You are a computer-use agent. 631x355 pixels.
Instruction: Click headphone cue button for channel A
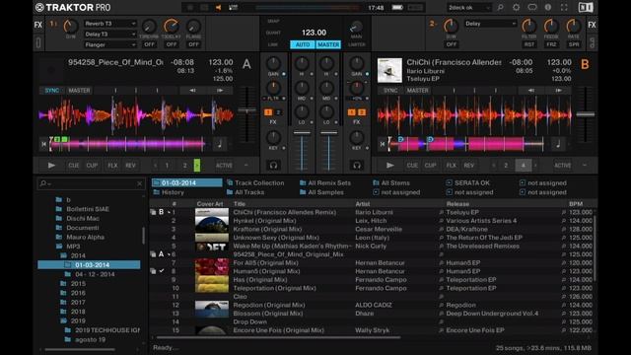pos(274,165)
